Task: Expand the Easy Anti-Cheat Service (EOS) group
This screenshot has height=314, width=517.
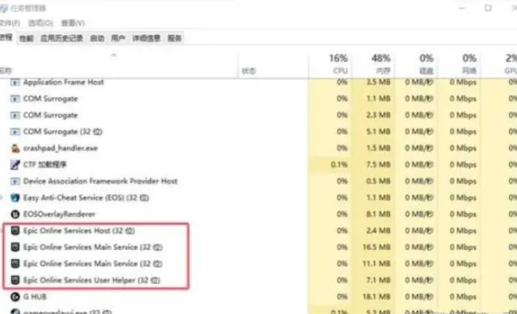Action: click(2, 198)
